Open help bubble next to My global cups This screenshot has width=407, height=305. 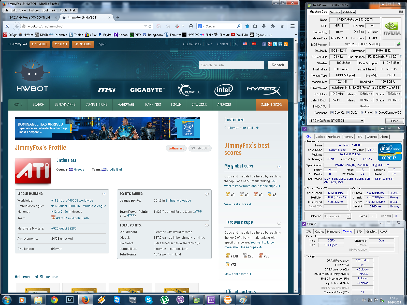279,167
